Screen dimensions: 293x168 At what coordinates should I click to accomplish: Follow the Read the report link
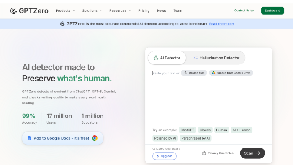point(221,24)
